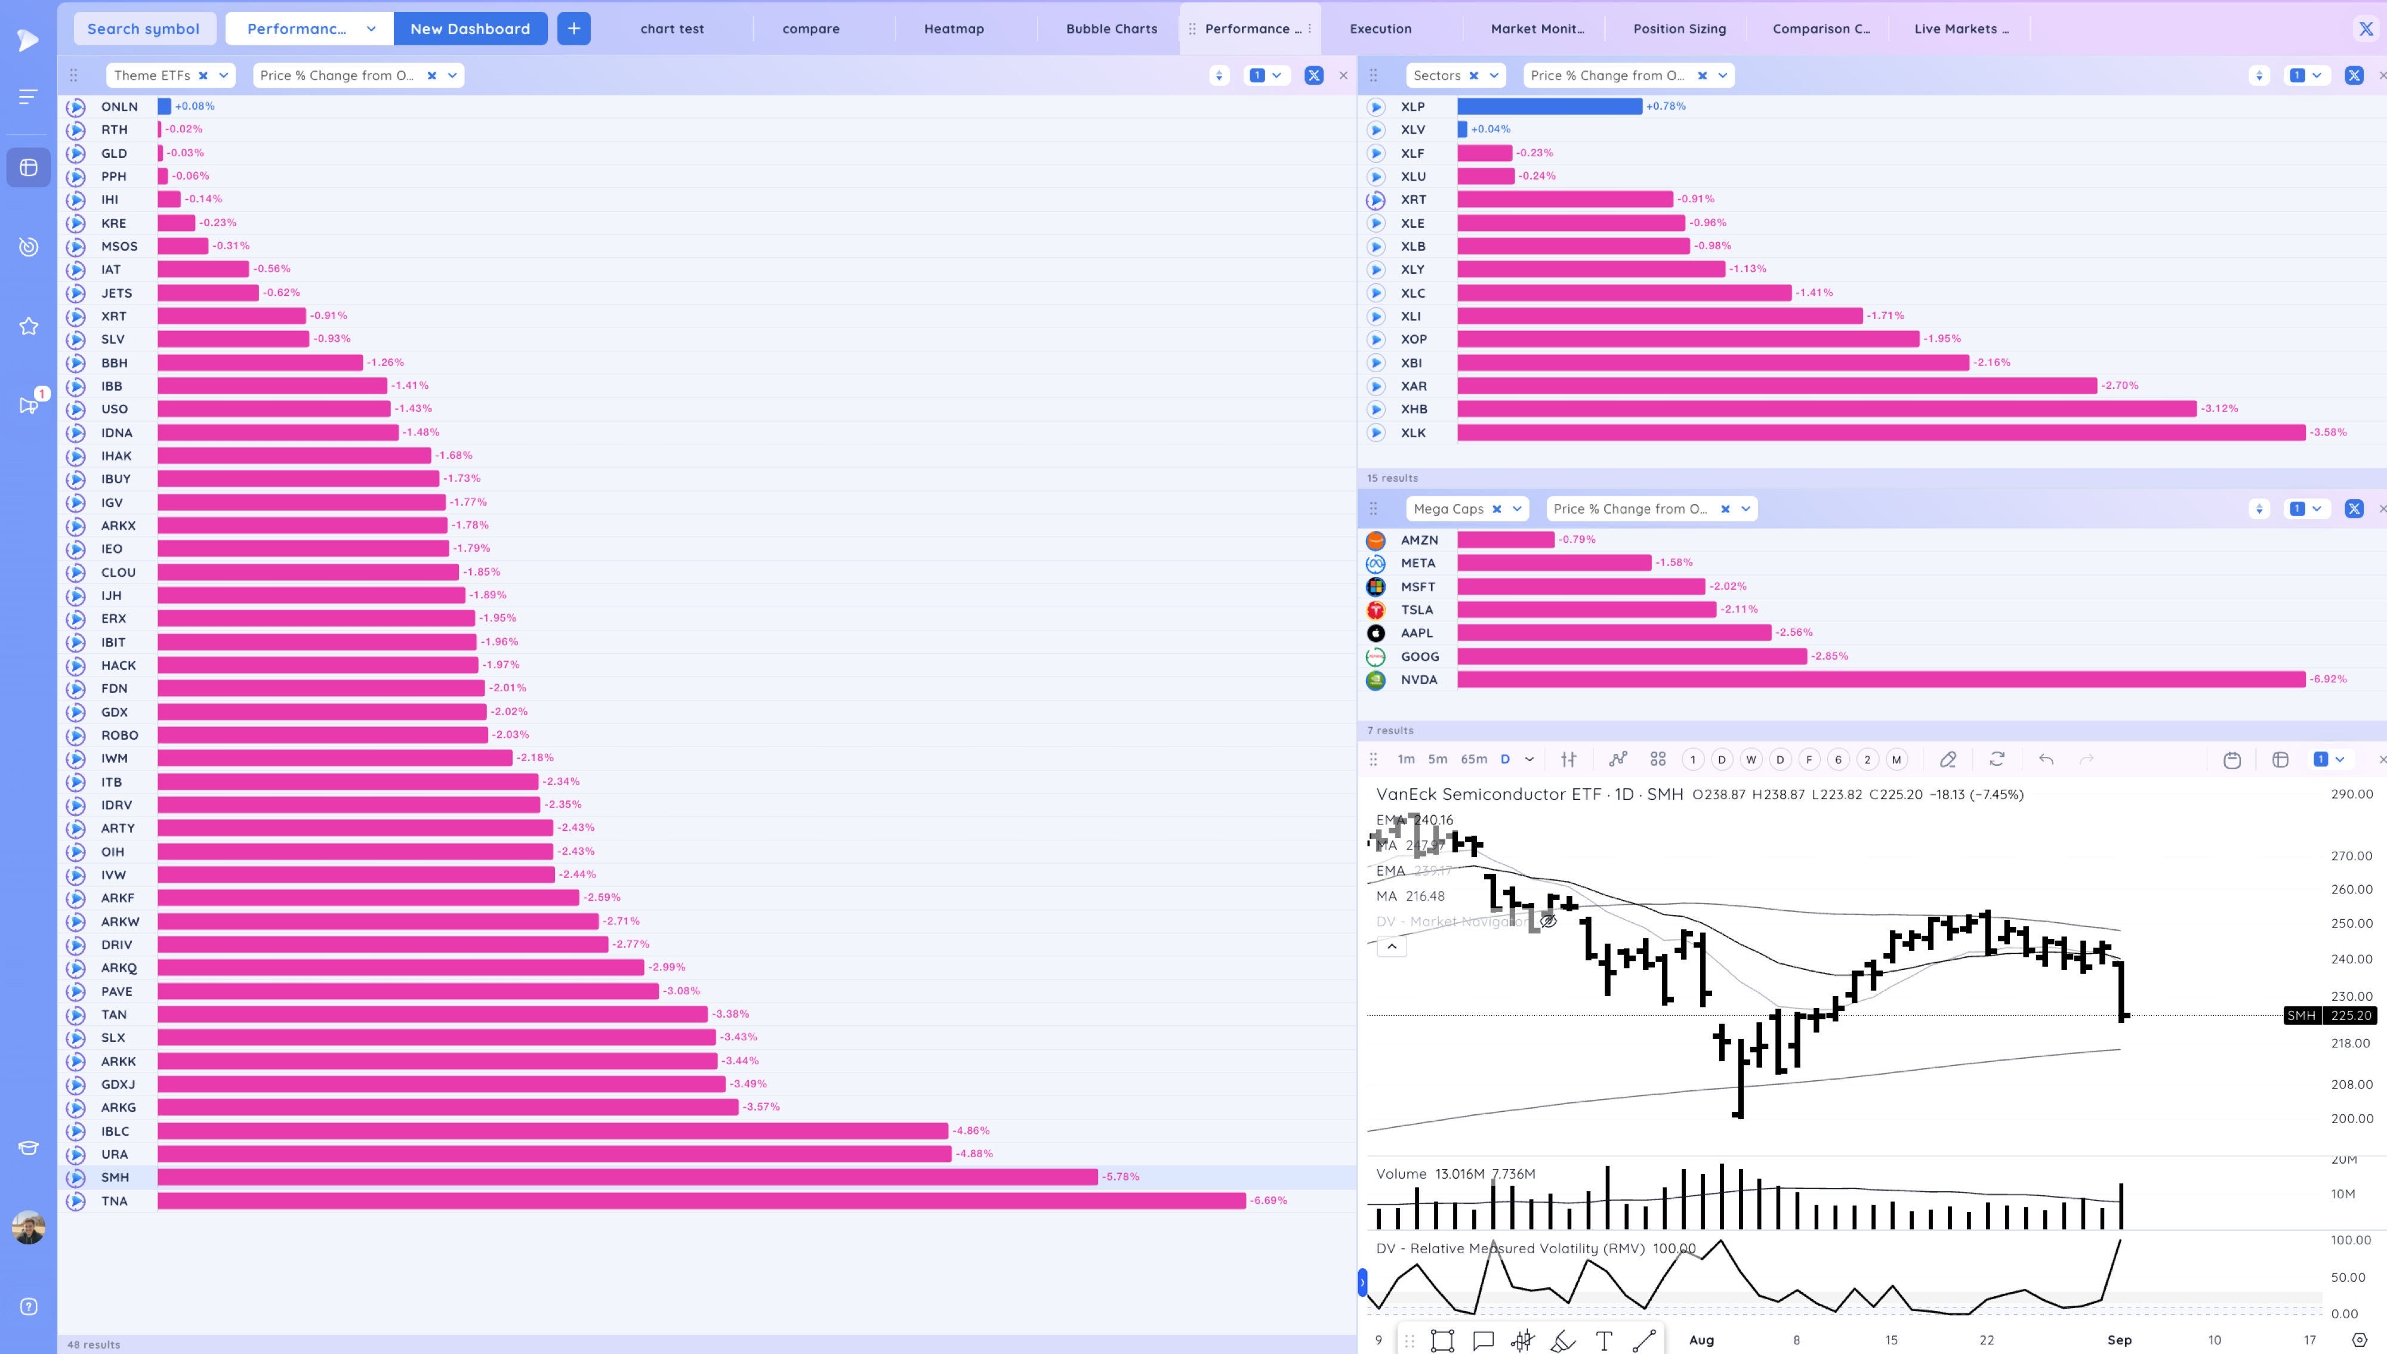Toggle the M timeframe circle button

pyautogui.click(x=1896, y=759)
